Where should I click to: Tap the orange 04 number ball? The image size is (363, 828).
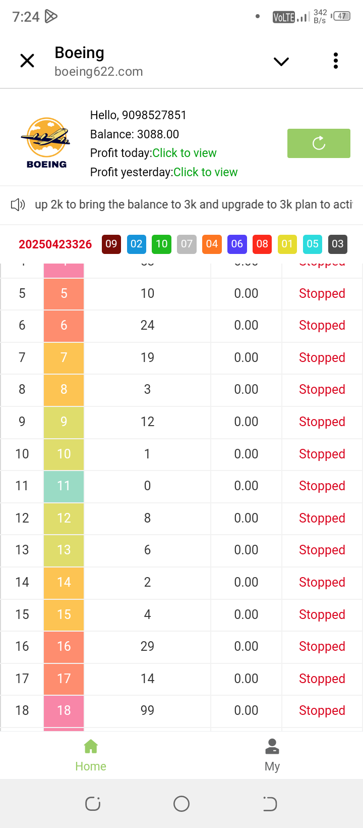tap(212, 244)
